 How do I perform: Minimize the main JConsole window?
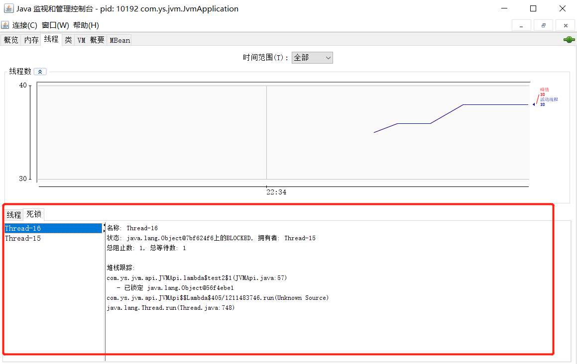click(x=504, y=8)
